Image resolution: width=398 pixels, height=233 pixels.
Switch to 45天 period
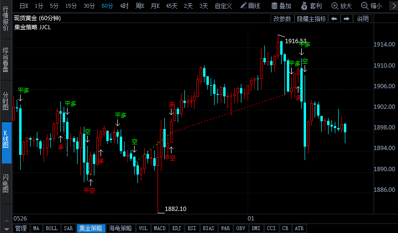pos(171,6)
